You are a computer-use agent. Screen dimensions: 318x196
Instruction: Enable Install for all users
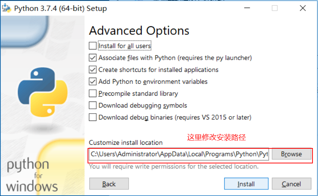93,46
